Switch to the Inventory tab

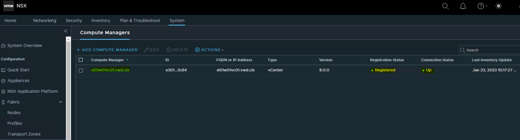click(101, 21)
